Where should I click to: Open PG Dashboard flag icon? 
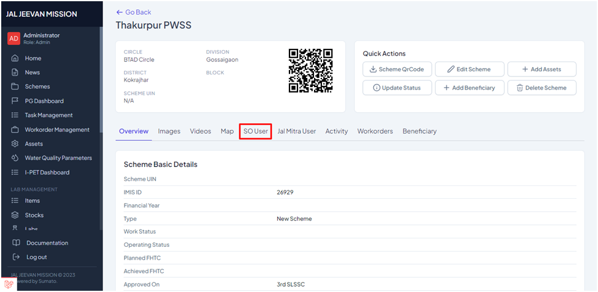16,101
